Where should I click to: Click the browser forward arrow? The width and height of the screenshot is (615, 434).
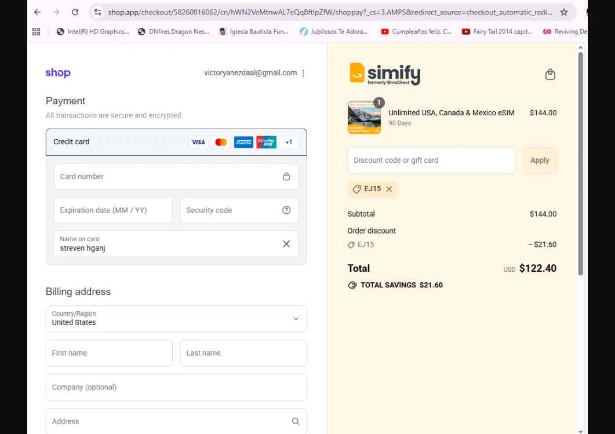tap(56, 12)
